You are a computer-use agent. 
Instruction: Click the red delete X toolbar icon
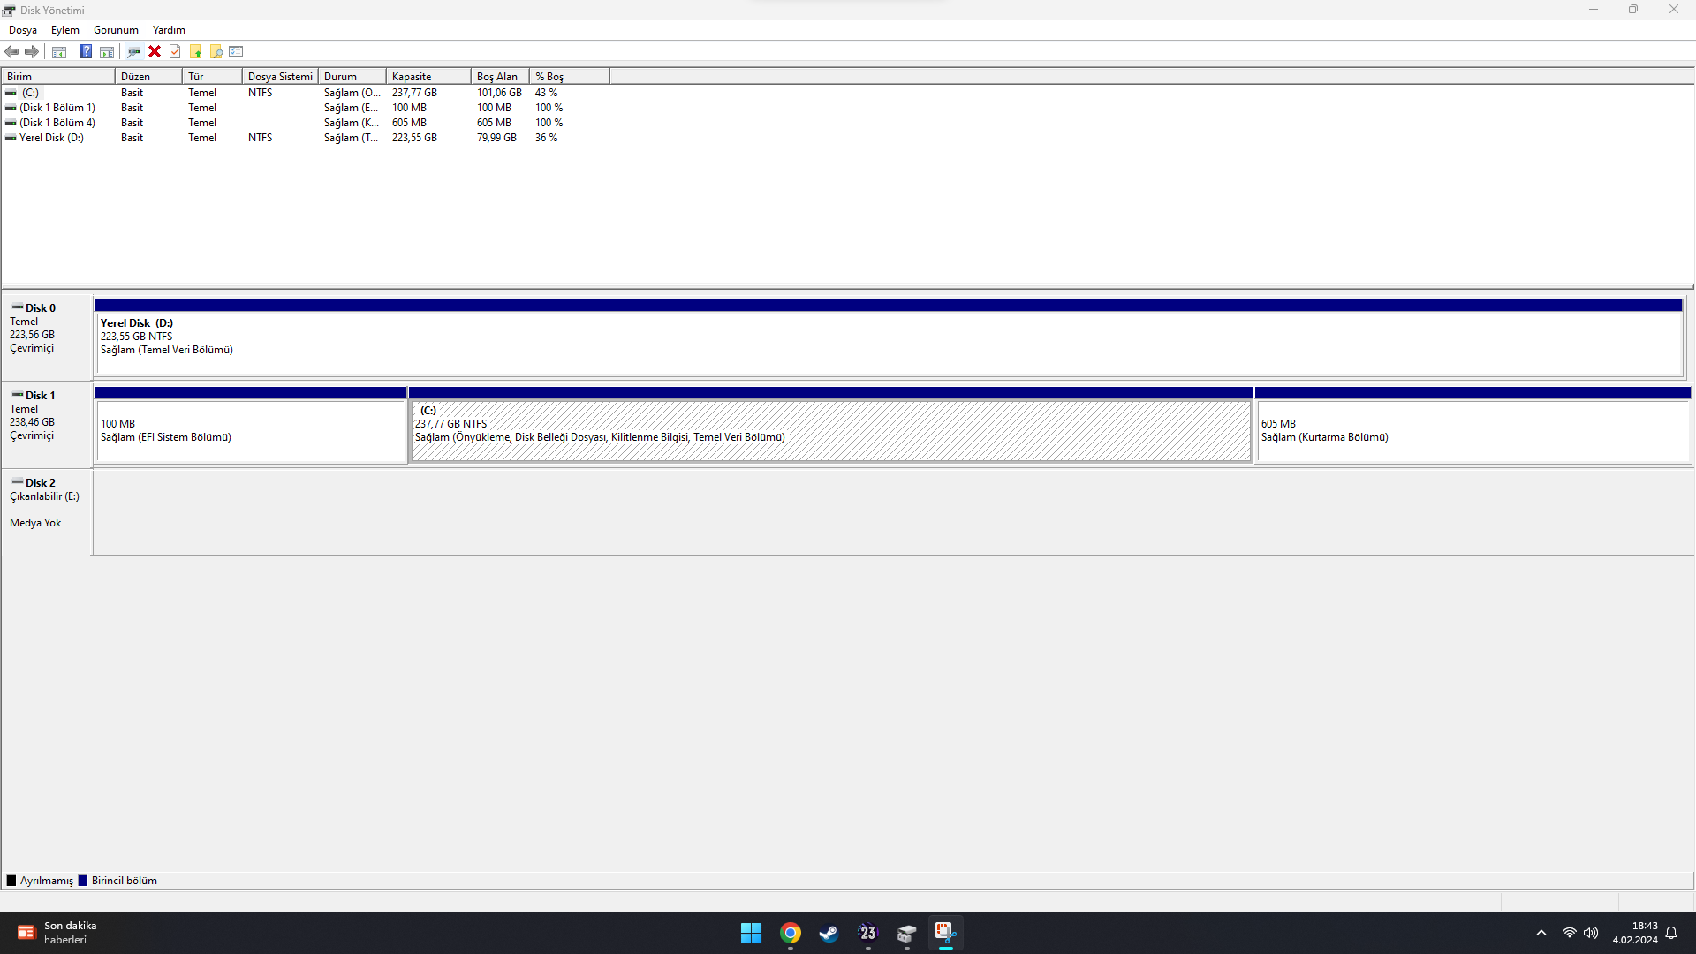click(155, 51)
